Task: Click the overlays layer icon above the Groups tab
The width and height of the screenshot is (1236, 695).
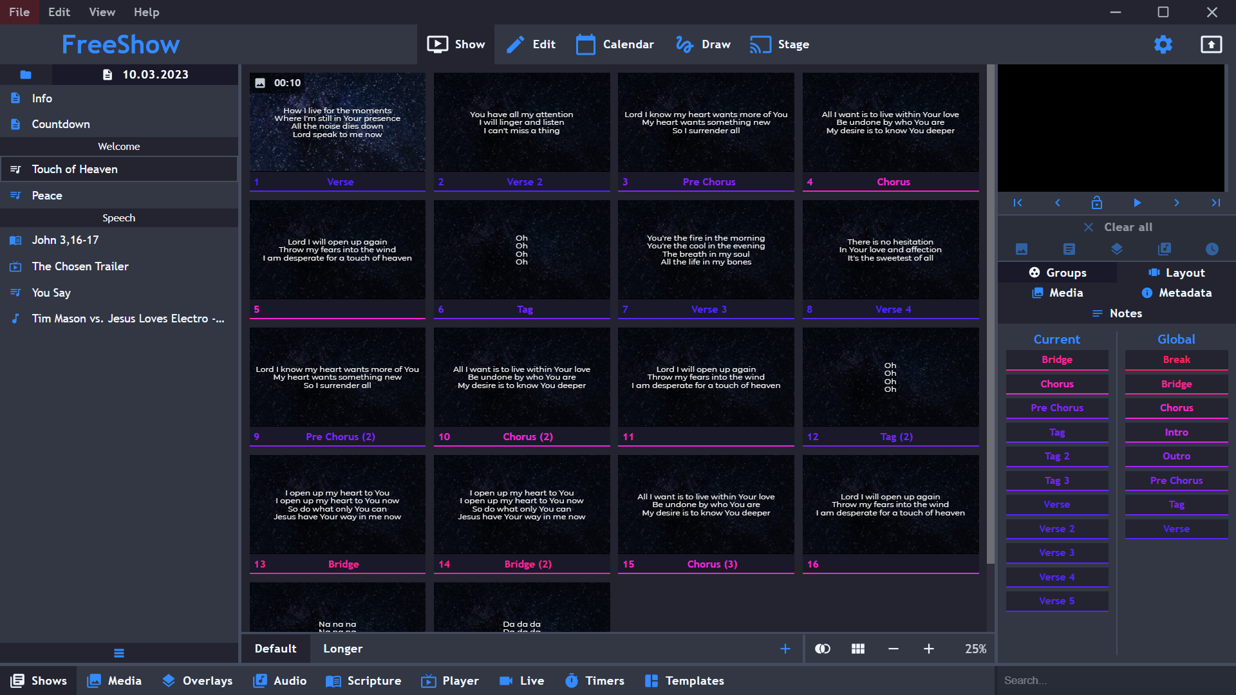Action: coord(1117,249)
